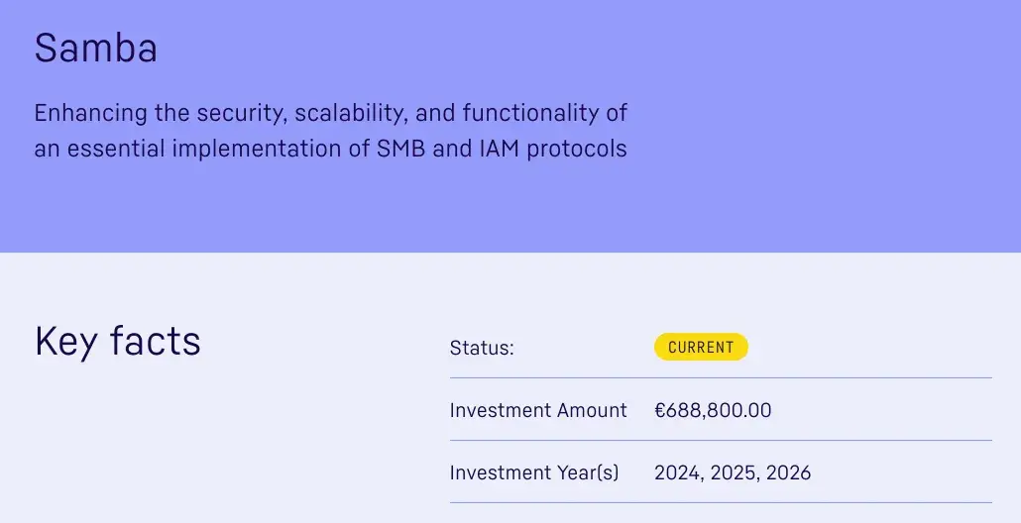Select the "Investment Year(s)" label
The height and width of the screenshot is (523, 1021).
click(x=534, y=472)
